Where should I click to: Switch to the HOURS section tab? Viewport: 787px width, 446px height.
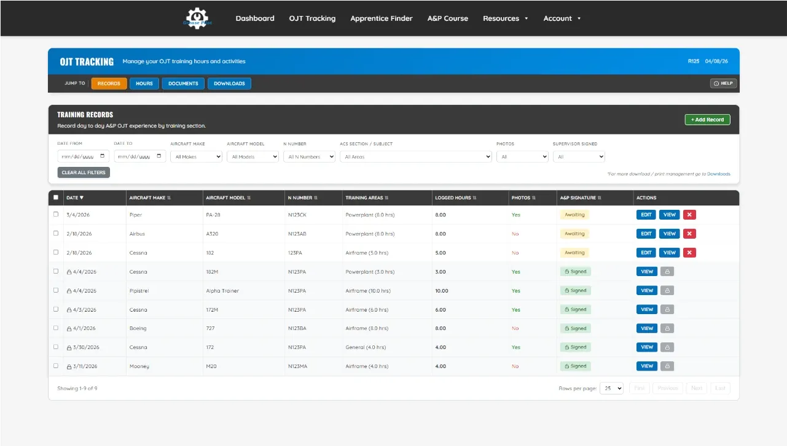[144, 83]
